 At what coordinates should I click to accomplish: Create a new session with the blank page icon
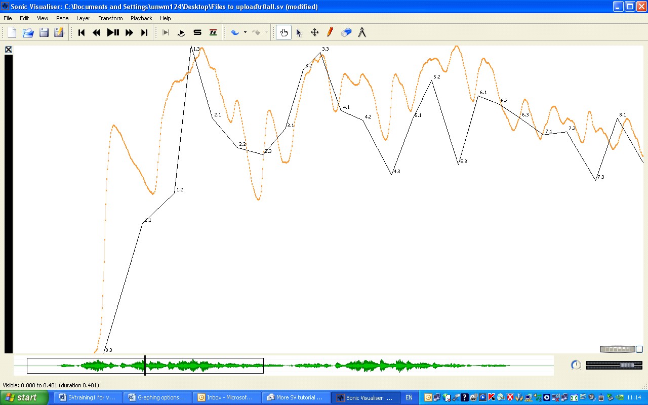click(x=12, y=32)
